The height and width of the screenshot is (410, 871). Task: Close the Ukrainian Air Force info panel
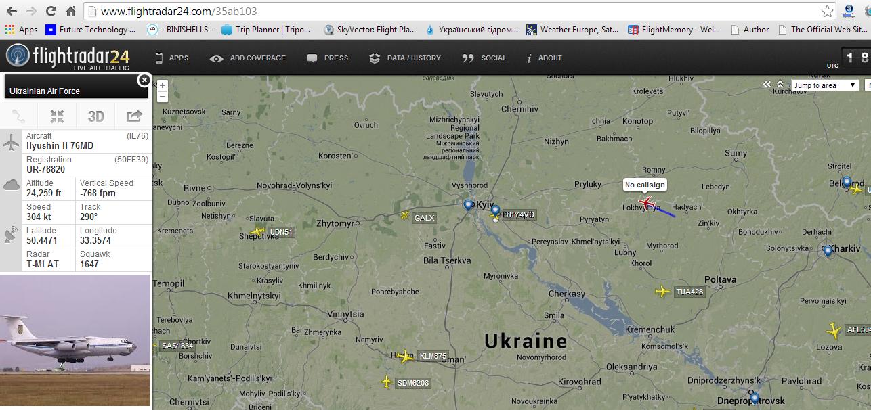click(144, 81)
